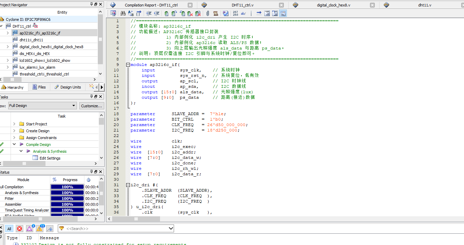Decrease indent of the selected code
This screenshot has height=245, width=464.
tap(157, 13)
